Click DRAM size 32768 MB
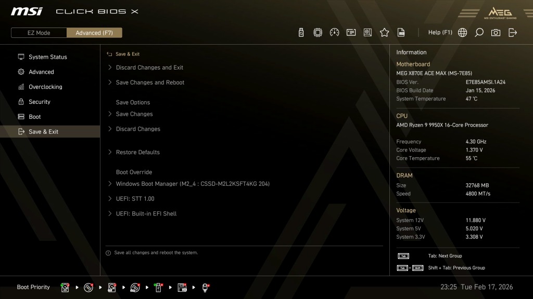This screenshot has height=299, width=533. click(x=477, y=185)
